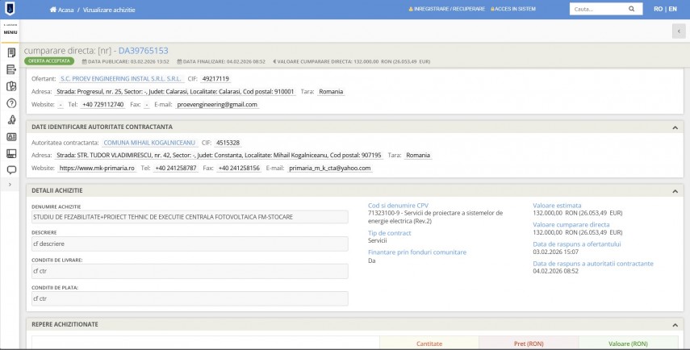Click the ID card icon in the sidebar
Viewport: 690px width, 350px height.
click(11, 137)
